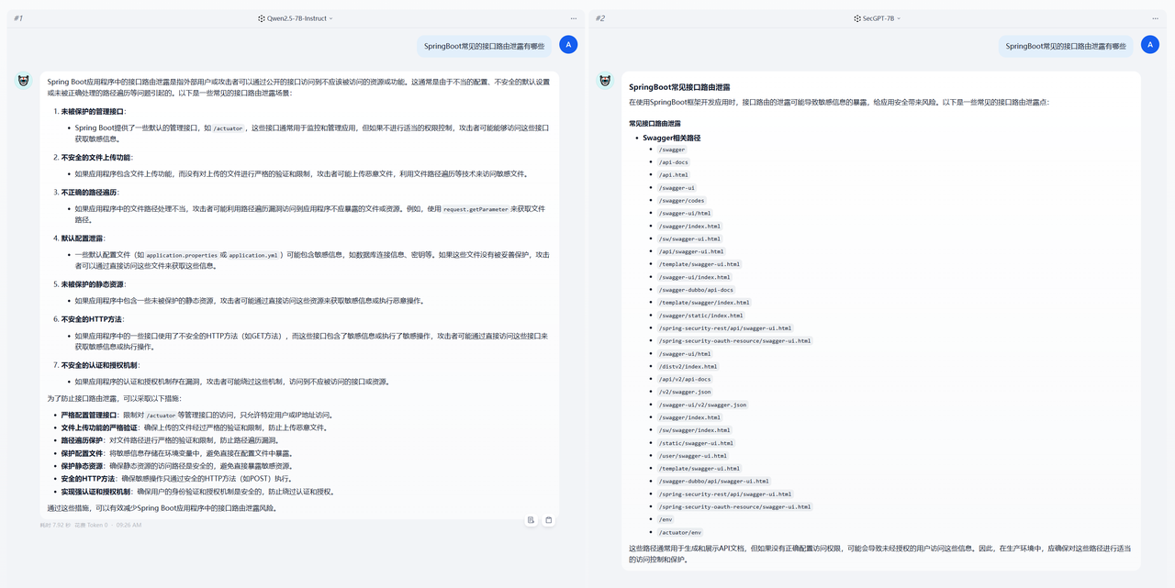
Task: Click the SecGPT model logo icon in header
Action: coord(856,18)
